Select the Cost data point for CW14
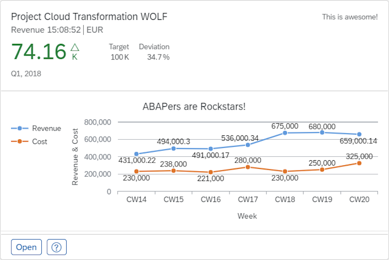 click(136, 171)
